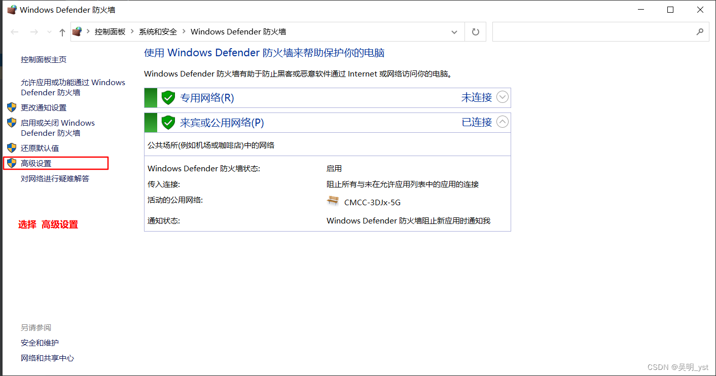Go forward with the right arrow button
The height and width of the screenshot is (376, 716).
[34, 32]
